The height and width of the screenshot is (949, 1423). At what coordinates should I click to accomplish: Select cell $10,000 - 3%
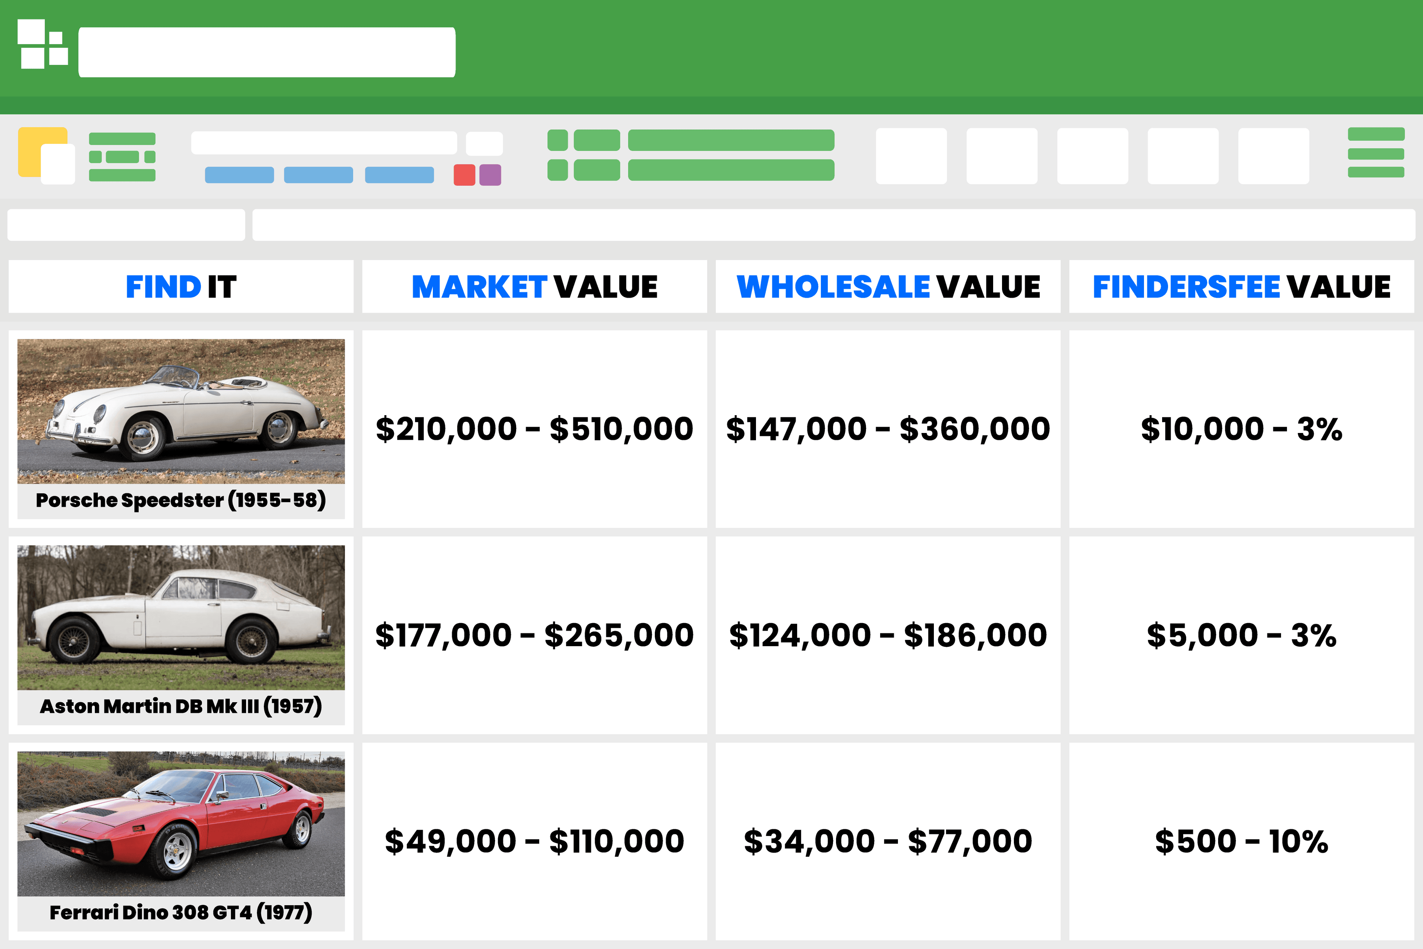(x=1241, y=429)
